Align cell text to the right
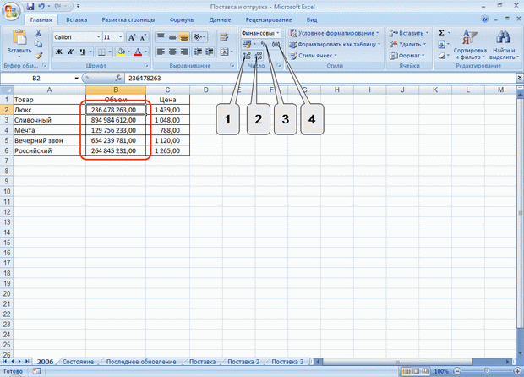This screenshot has width=524, height=377. tap(184, 52)
